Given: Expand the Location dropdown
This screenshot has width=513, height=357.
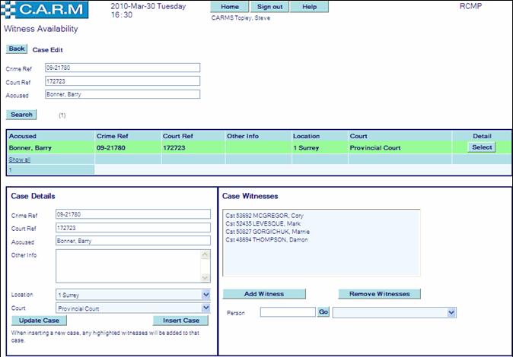Looking at the screenshot, I should (x=205, y=295).
